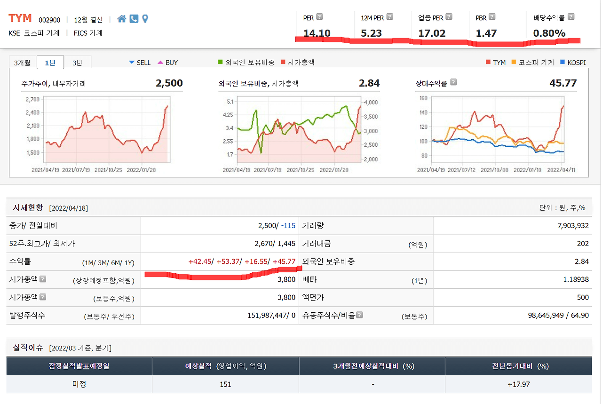Click the TYM company name

coord(20,18)
